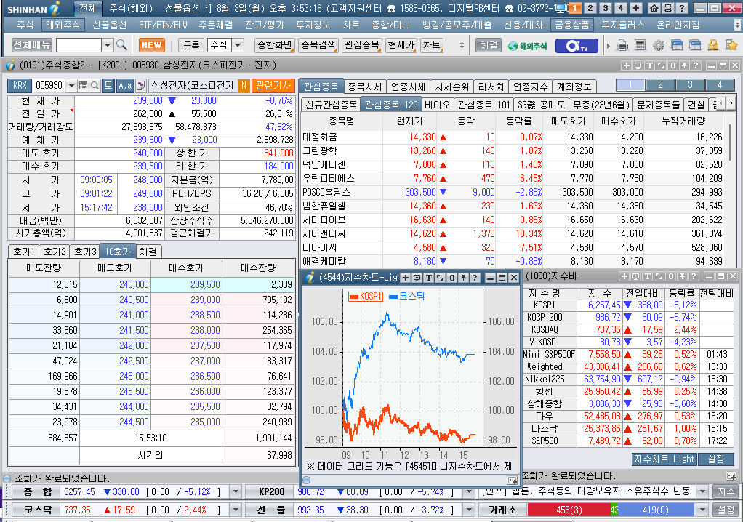Toggle the KOSPI legend series in chart
Screen dimensions: 743x522
(x=366, y=296)
